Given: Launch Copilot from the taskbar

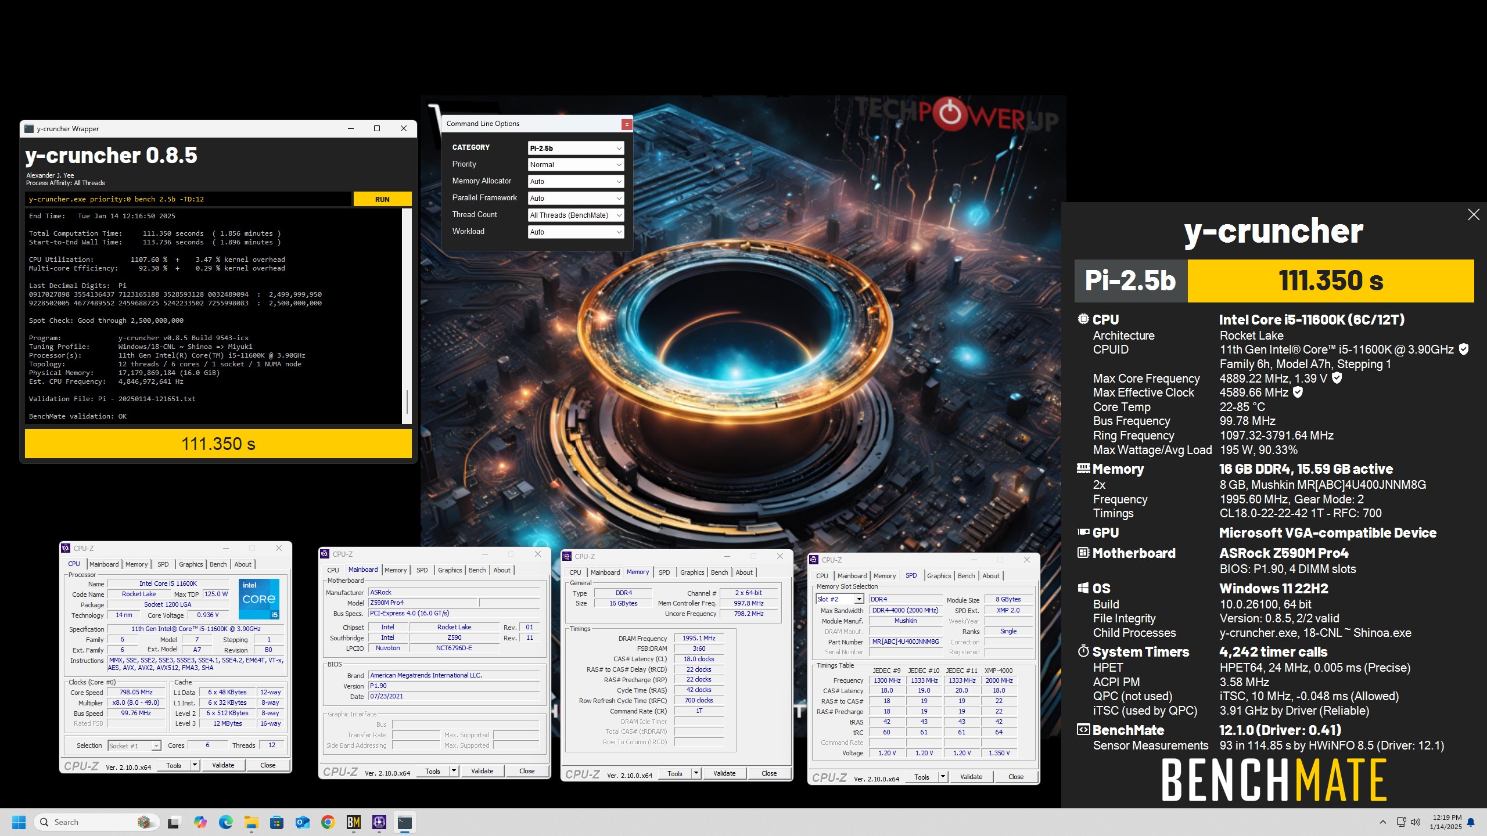Looking at the screenshot, I should click(x=200, y=822).
